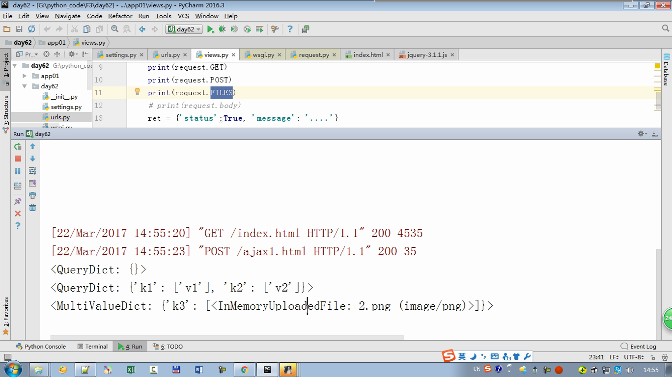Hide the Run tool window
Screen dimensions: 672x377
click(x=655, y=134)
